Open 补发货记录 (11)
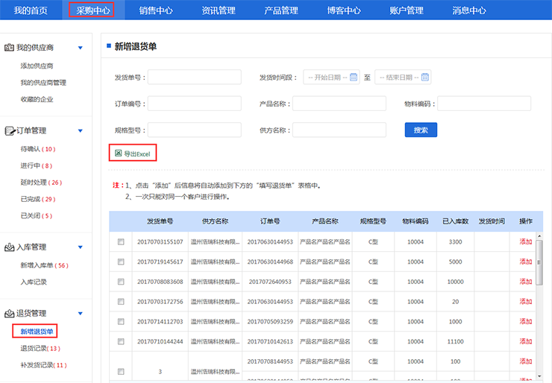Image resolution: width=552 pixels, height=383 pixels. [44, 365]
